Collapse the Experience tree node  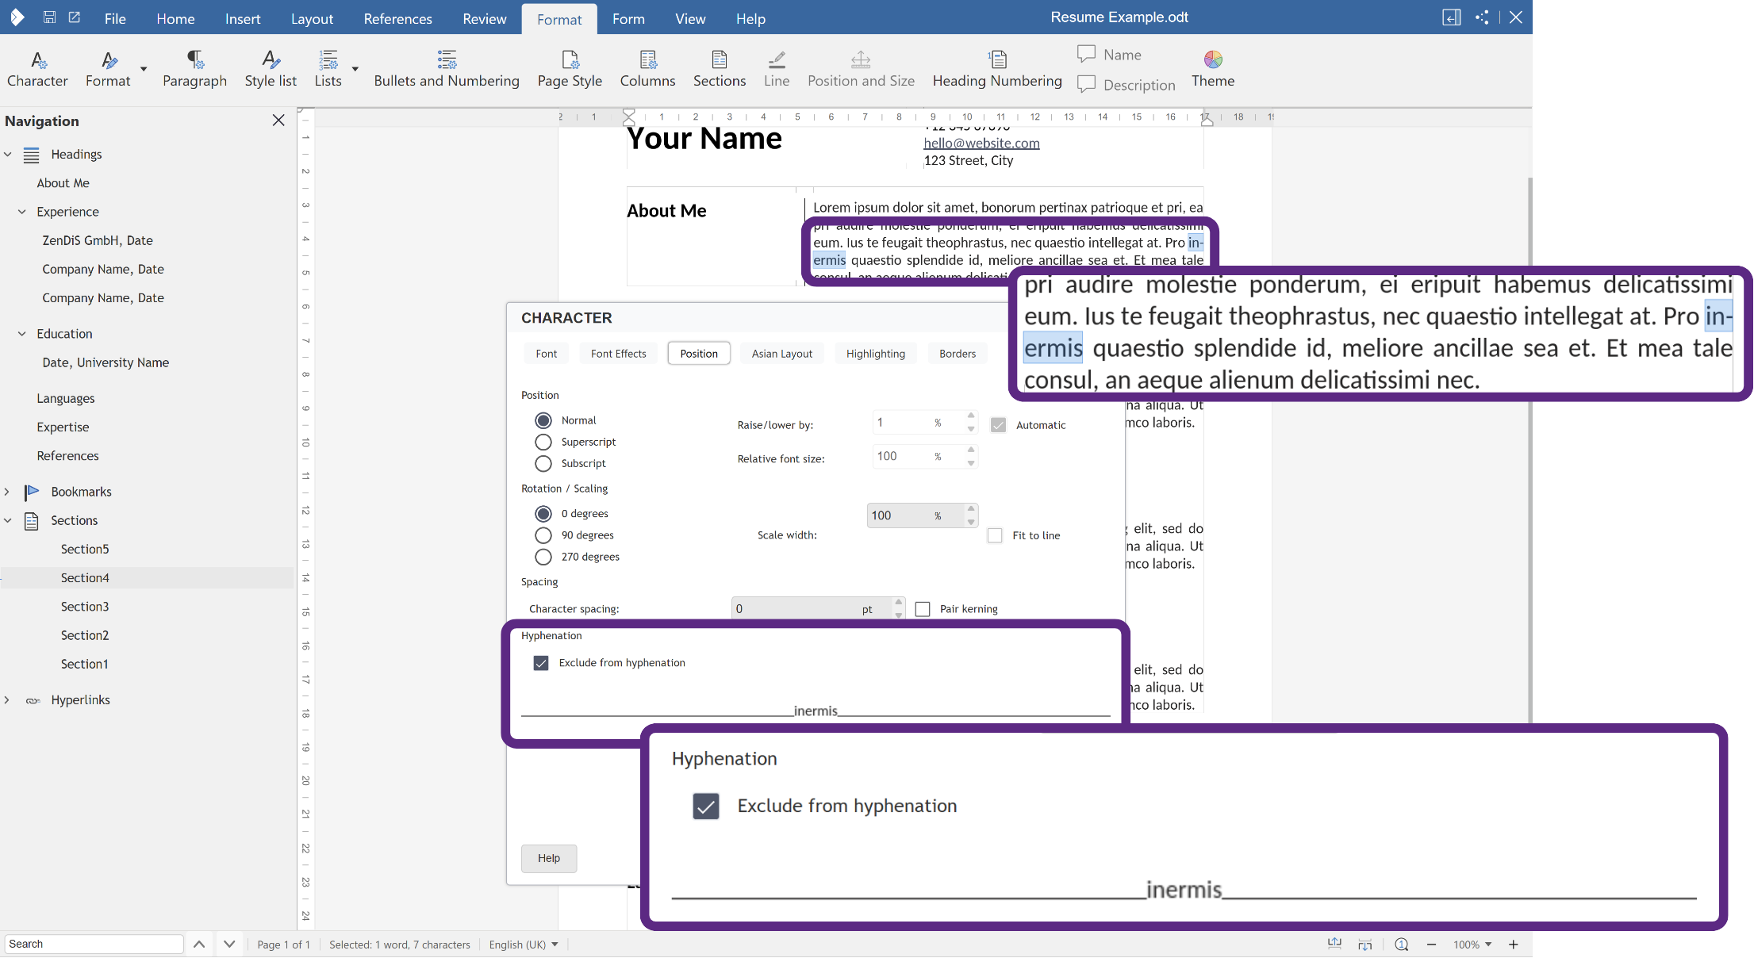tap(22, 212)
